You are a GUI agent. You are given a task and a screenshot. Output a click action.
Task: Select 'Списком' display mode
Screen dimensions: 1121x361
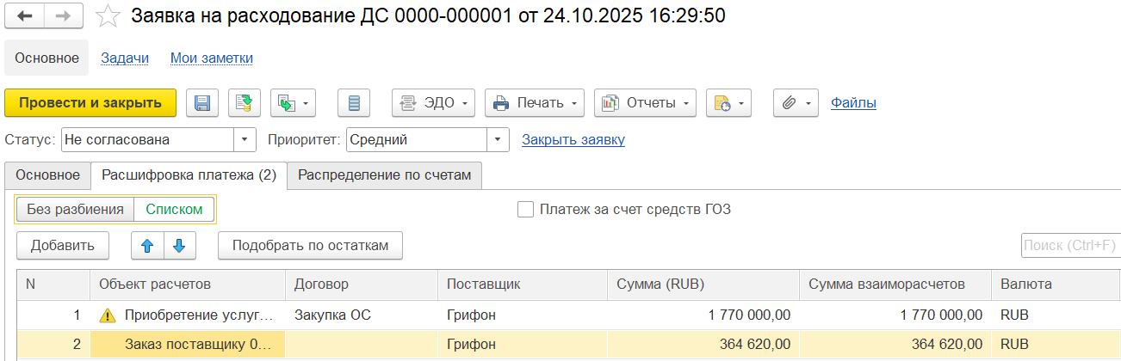[174, 209]
